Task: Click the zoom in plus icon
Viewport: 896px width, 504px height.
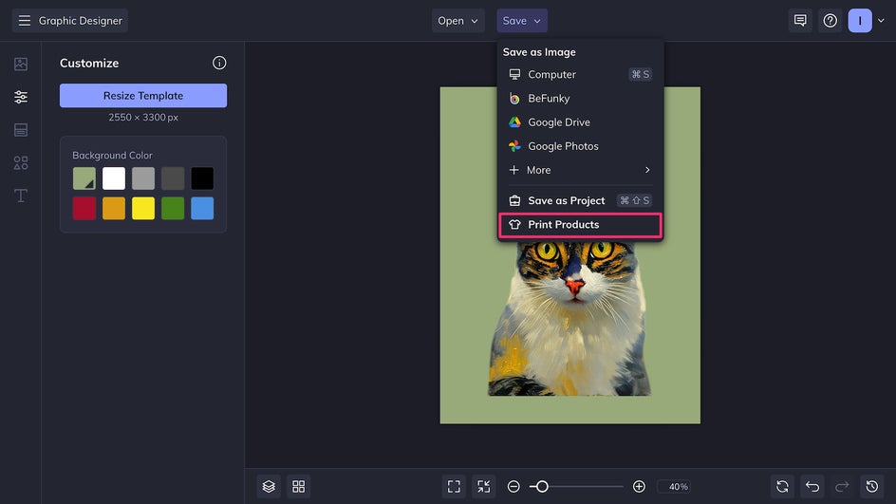Action: 639,486
